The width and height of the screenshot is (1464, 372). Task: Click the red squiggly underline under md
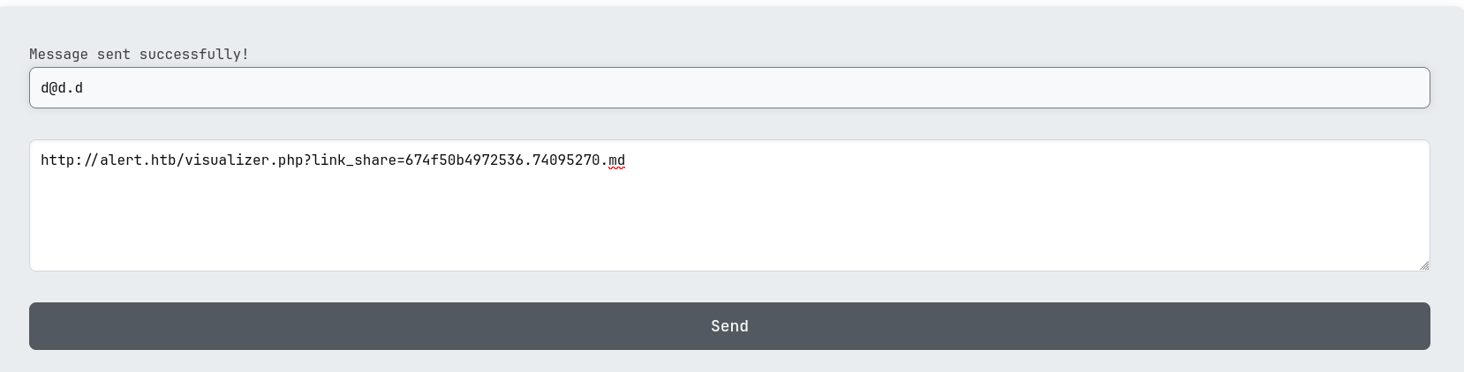point(616,167)
